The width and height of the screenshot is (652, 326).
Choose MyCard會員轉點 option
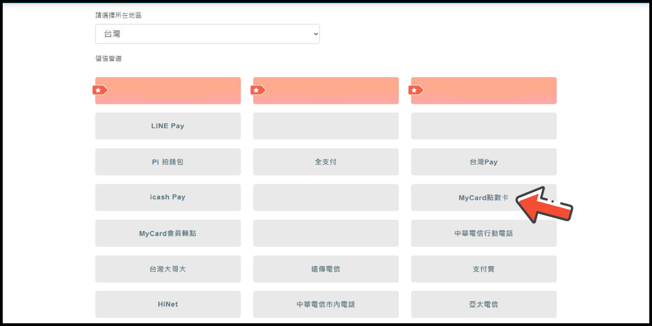[x=168, y=233]
